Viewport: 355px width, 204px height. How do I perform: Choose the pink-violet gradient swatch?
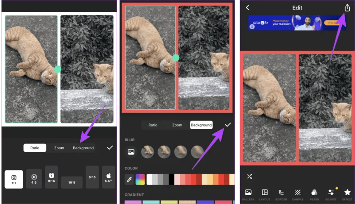(133, 202)
